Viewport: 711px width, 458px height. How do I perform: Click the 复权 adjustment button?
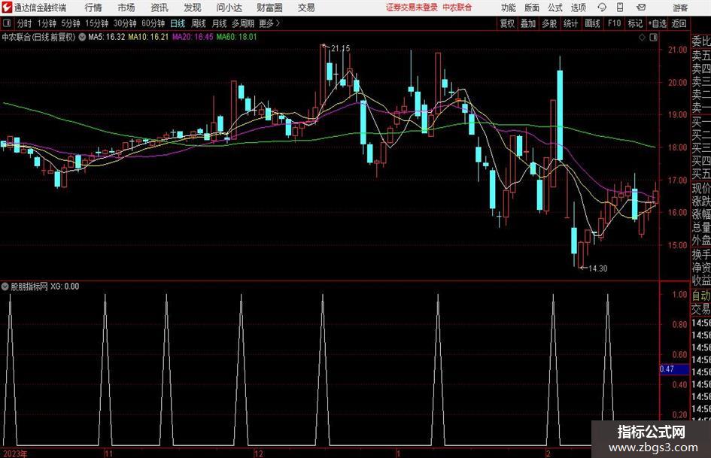(507, 23)
